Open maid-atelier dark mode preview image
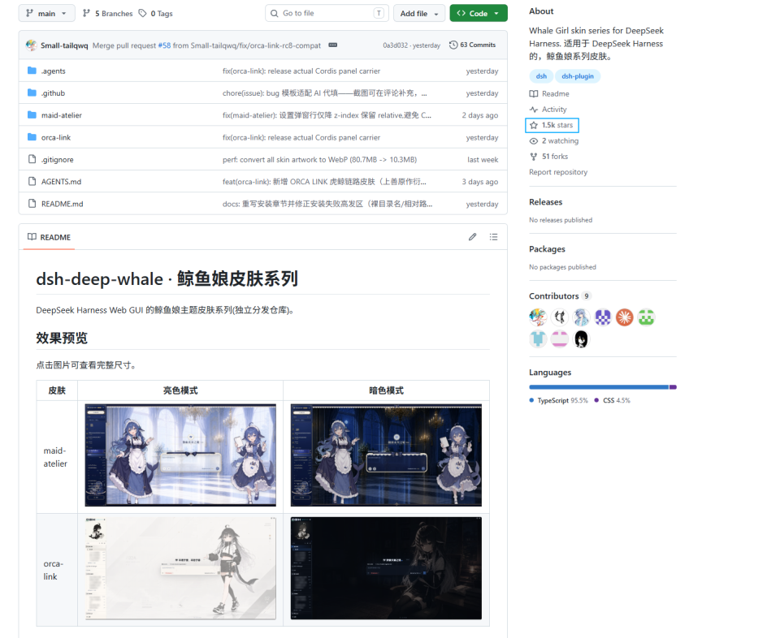Viewport: 780px width, 638px height. (386, 455)
